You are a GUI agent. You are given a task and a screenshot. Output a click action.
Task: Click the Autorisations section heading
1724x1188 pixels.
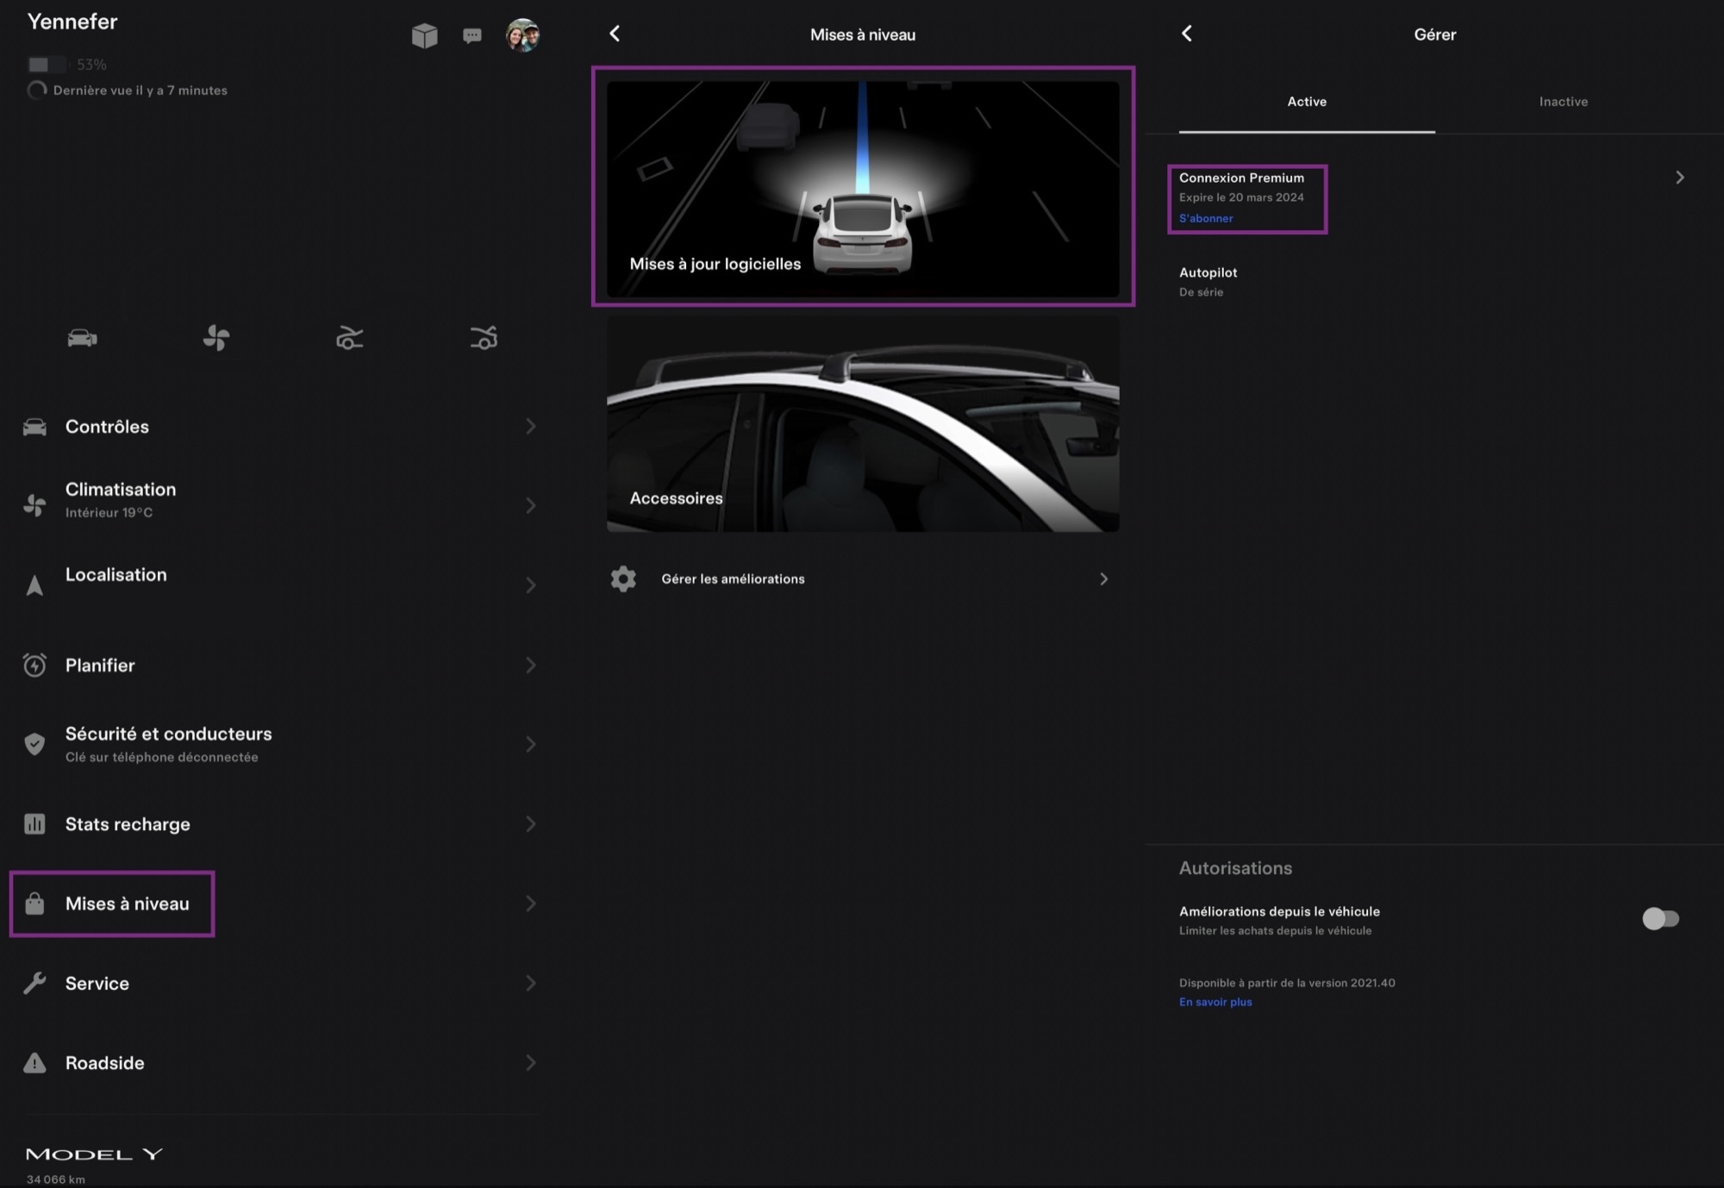point(1235,868)
